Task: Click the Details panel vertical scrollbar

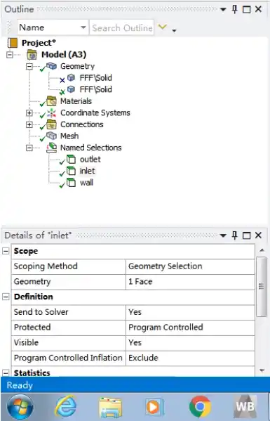Action: (262, 287)
